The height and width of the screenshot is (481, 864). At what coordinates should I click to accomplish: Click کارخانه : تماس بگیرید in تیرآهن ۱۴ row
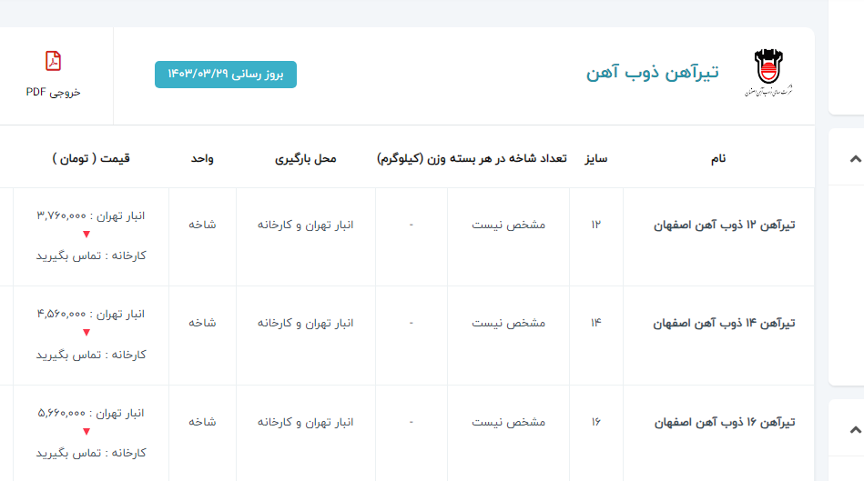(90, 355)
